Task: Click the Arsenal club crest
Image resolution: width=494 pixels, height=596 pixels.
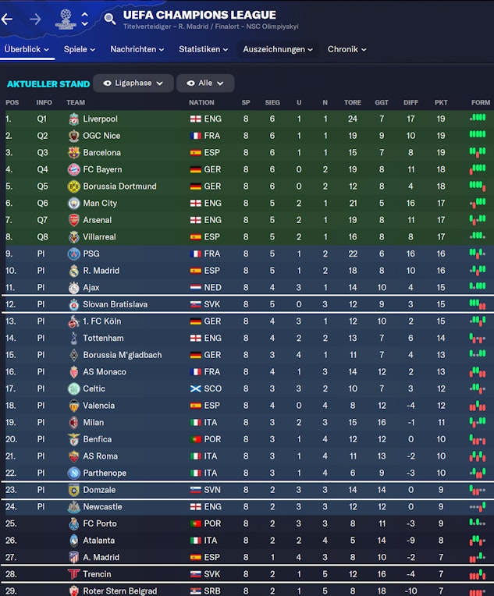Action: [x=73, y=220]
